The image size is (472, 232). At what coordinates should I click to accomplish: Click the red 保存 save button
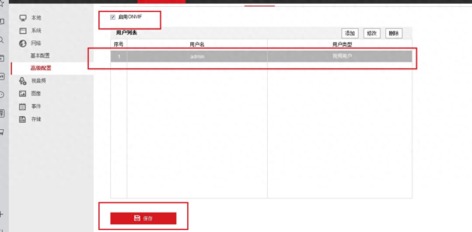pyautogui.click(x=143, y=218)
